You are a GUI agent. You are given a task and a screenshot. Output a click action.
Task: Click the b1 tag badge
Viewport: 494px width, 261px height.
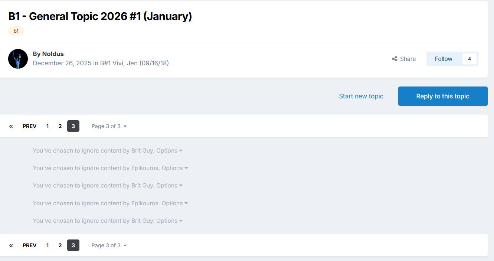pos(16,31)
